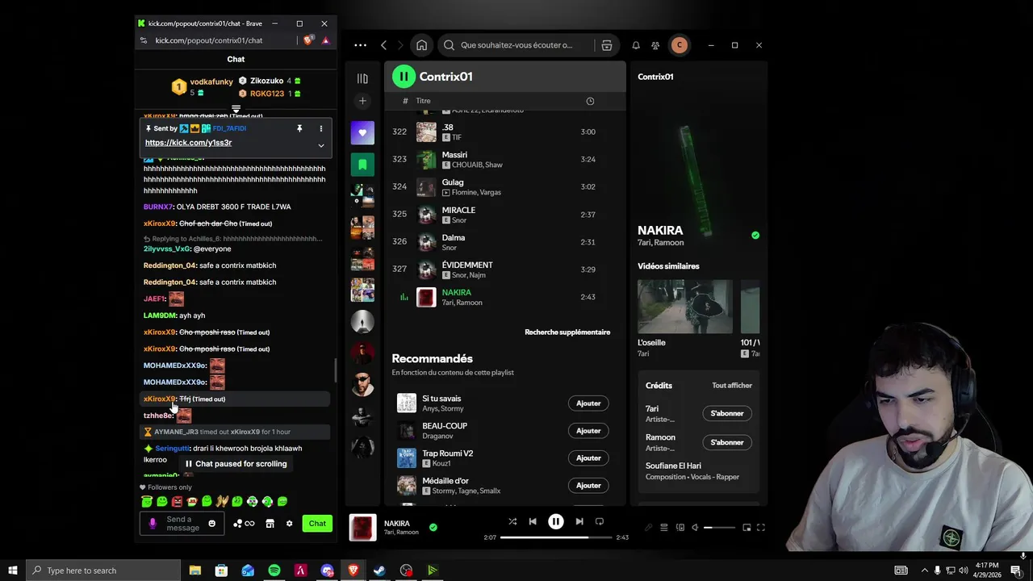Focus the Spotify search field
The height and width of the screenshot is (581, 1033).
pos(516,45)
